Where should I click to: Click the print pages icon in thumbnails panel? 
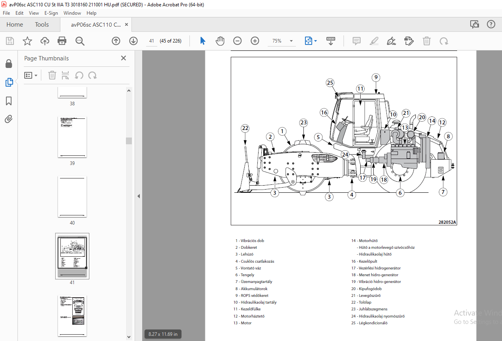(66, 75)
